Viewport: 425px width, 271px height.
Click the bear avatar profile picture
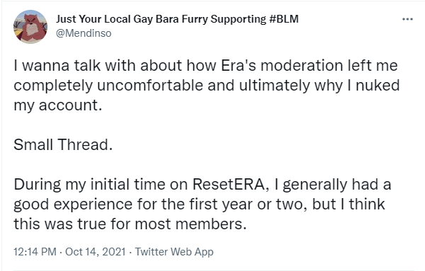(x=30, y=26)
